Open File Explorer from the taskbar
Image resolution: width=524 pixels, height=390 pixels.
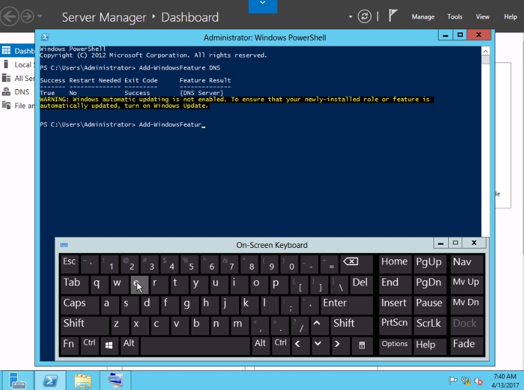click(x=83, y=380)
